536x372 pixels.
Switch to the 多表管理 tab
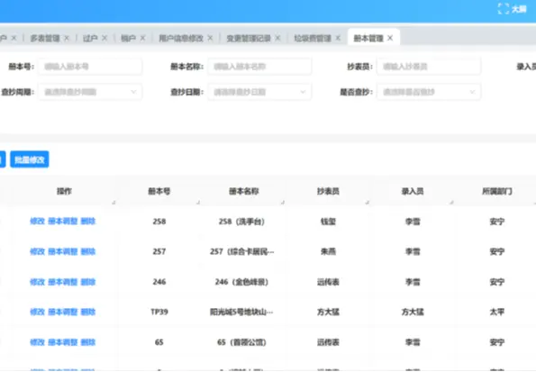[x=45, y=38]
